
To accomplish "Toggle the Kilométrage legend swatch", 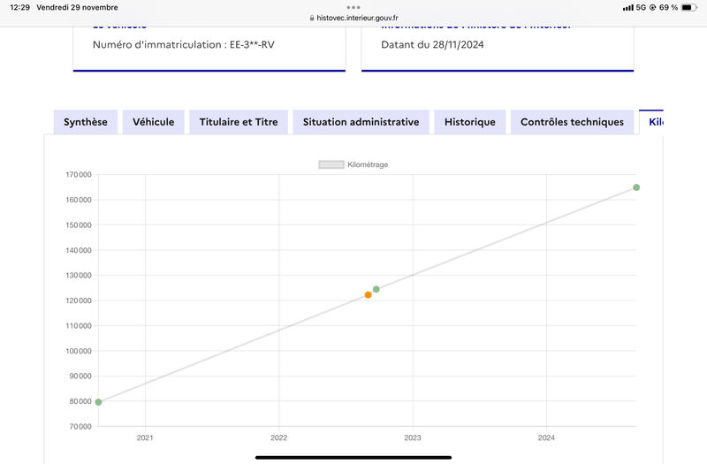I will coord(331,164).
